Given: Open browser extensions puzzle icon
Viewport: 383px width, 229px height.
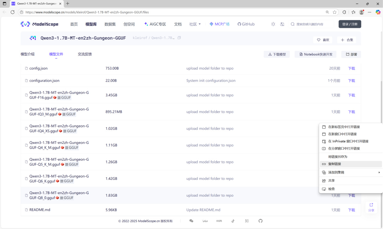Looking at the screenshot, I should (x=344, y=12).
